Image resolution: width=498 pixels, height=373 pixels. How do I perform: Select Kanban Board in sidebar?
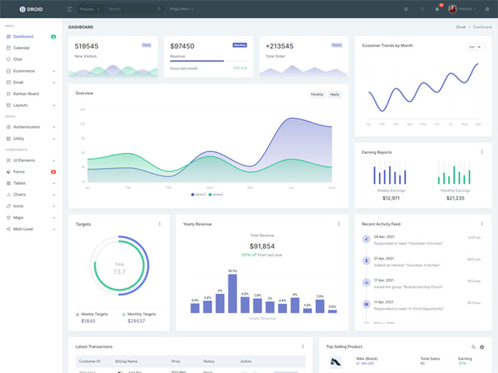click(26, 94)
